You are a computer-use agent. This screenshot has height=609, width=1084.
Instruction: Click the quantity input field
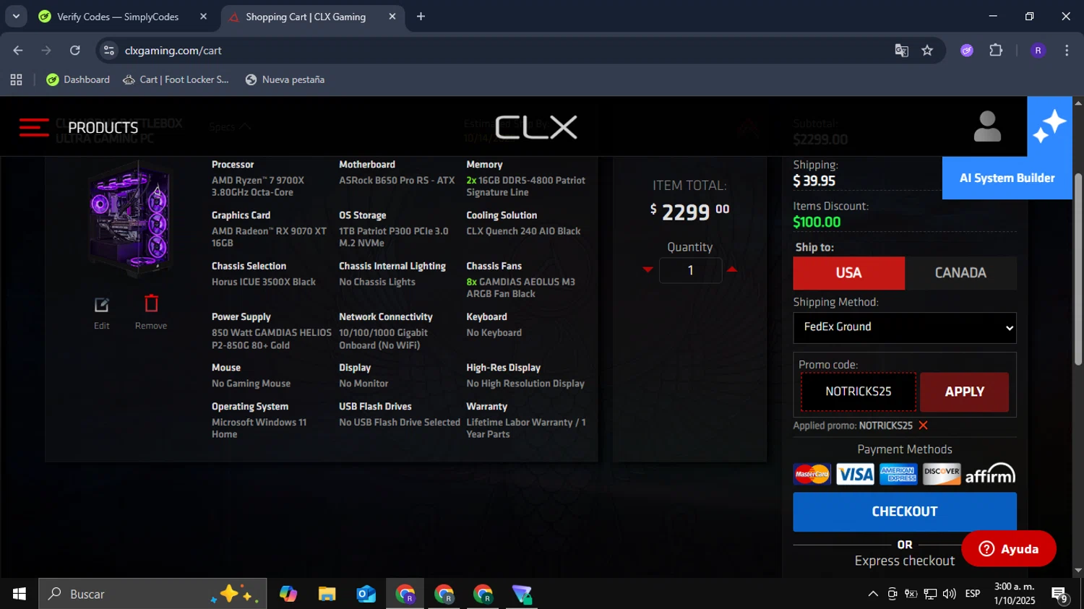pos(690,270)
